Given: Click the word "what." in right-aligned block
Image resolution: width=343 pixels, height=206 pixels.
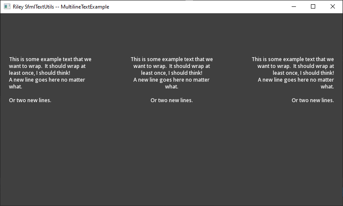Looking at the screenshot, I should point(327,87).
